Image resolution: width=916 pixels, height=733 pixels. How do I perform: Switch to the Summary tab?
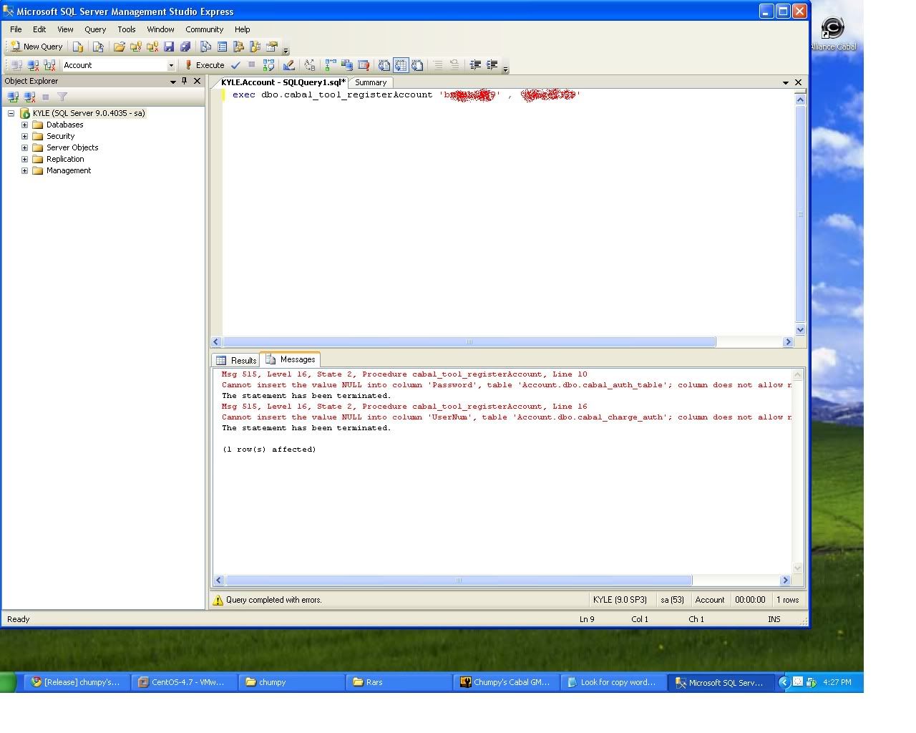point(371,82)
